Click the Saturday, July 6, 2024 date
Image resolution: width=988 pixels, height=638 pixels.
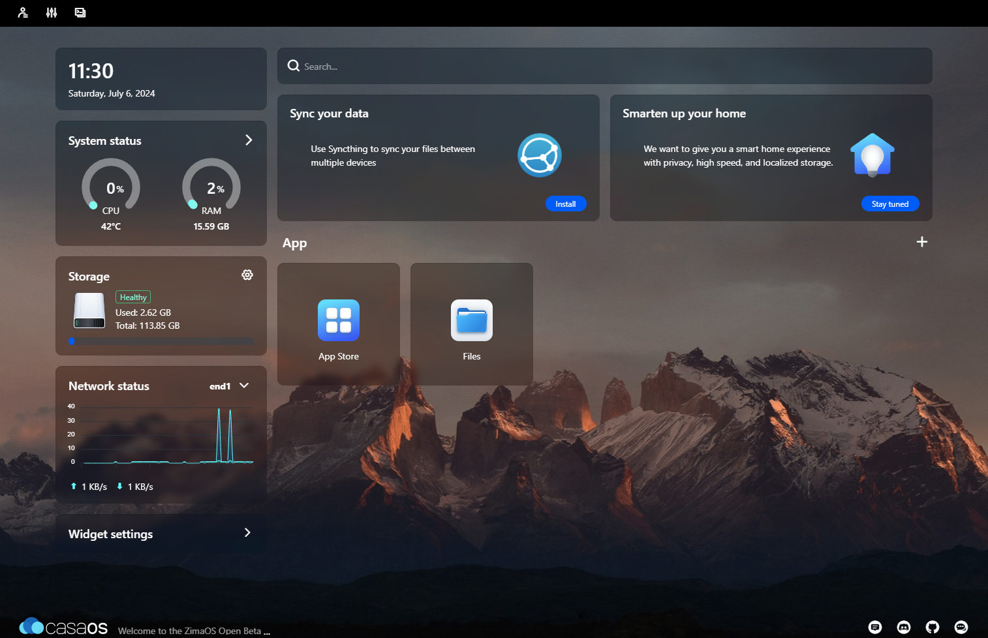click(112, 94)
